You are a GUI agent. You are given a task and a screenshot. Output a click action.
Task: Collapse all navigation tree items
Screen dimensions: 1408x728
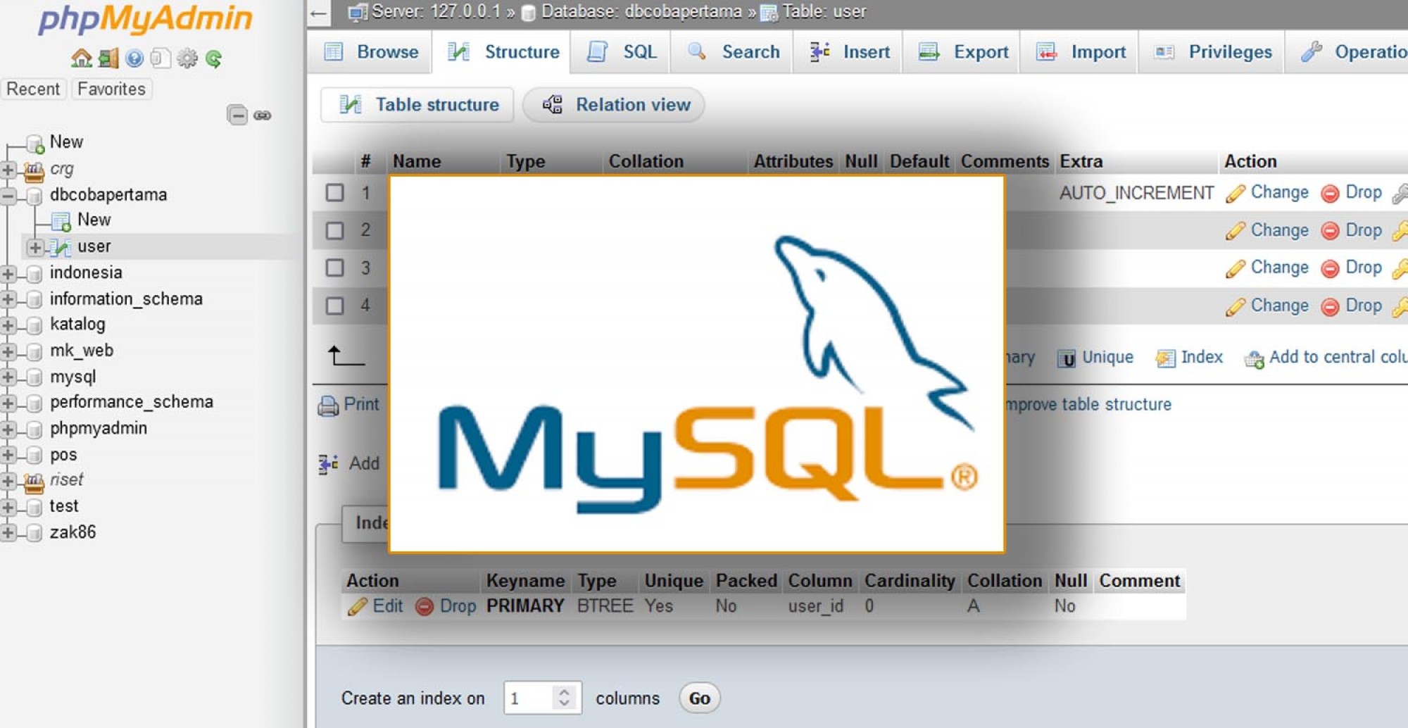tap(237, 115)
